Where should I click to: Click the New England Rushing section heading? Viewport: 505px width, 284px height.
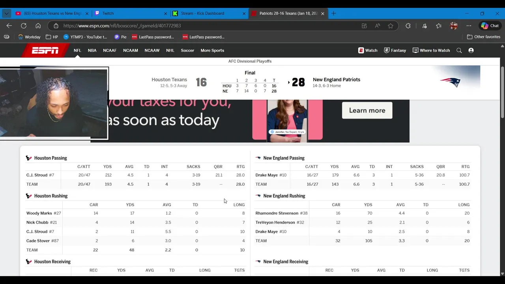point(284,196)
